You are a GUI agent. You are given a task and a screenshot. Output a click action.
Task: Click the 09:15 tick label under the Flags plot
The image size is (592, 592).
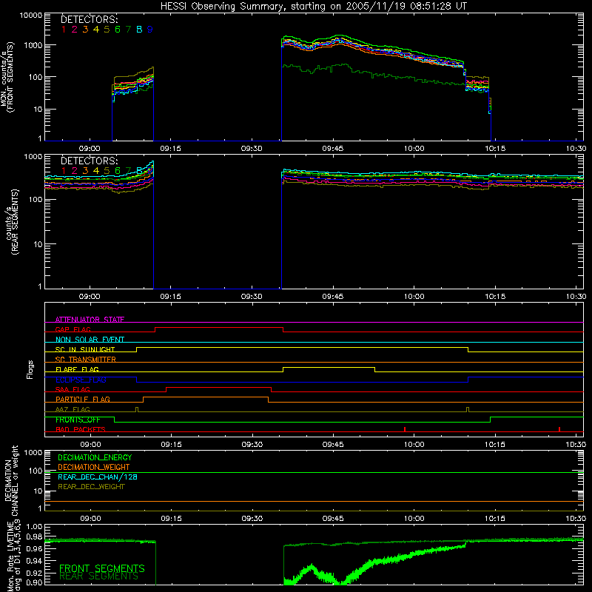tap(172, 445)
